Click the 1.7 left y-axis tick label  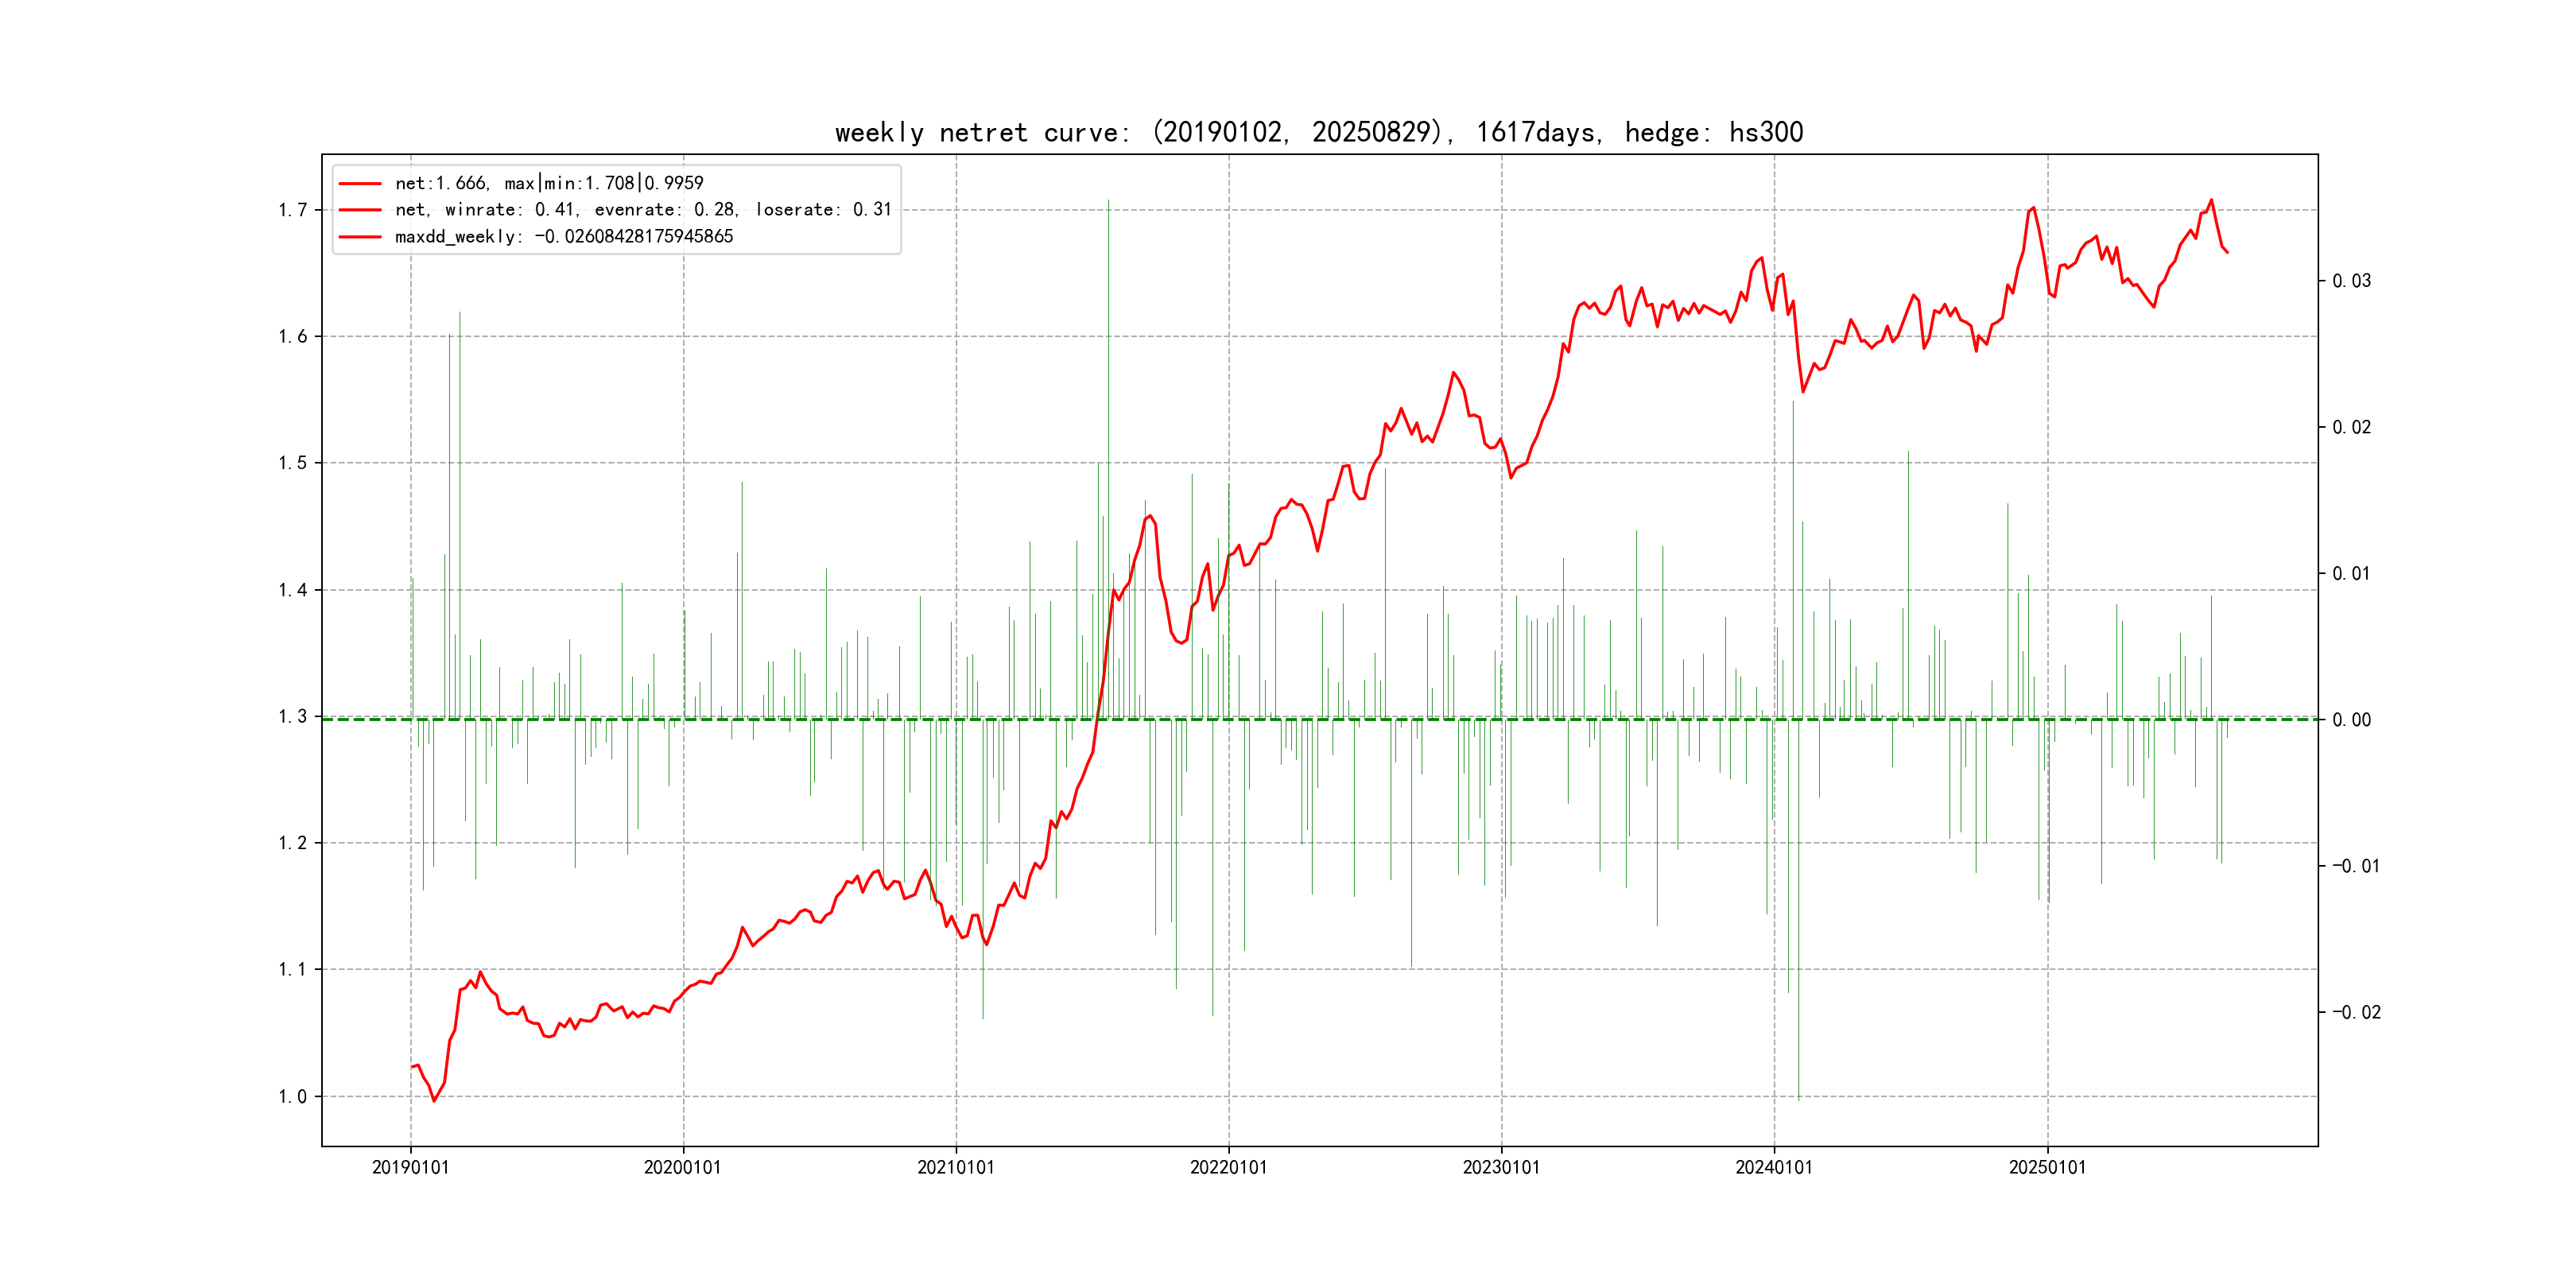click(292, 210)
